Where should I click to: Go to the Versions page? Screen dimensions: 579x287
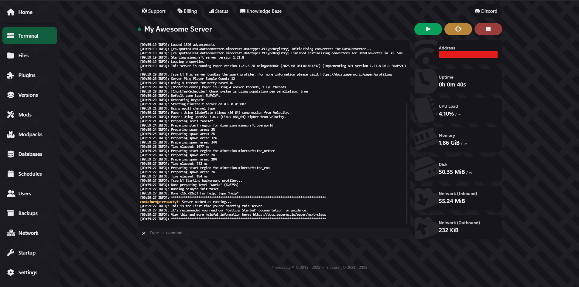click(28, 95)
